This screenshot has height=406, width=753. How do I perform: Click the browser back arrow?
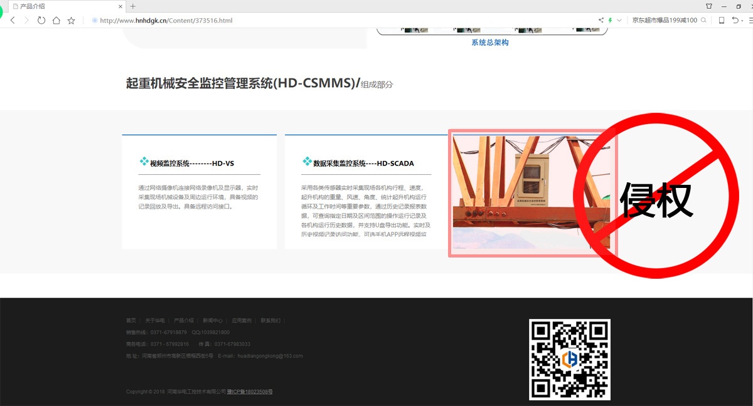13,20
